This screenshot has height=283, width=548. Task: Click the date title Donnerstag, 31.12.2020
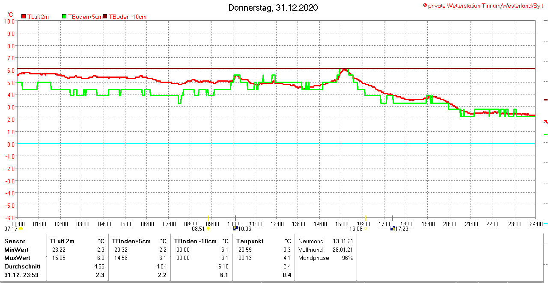(x=273, y=8)
